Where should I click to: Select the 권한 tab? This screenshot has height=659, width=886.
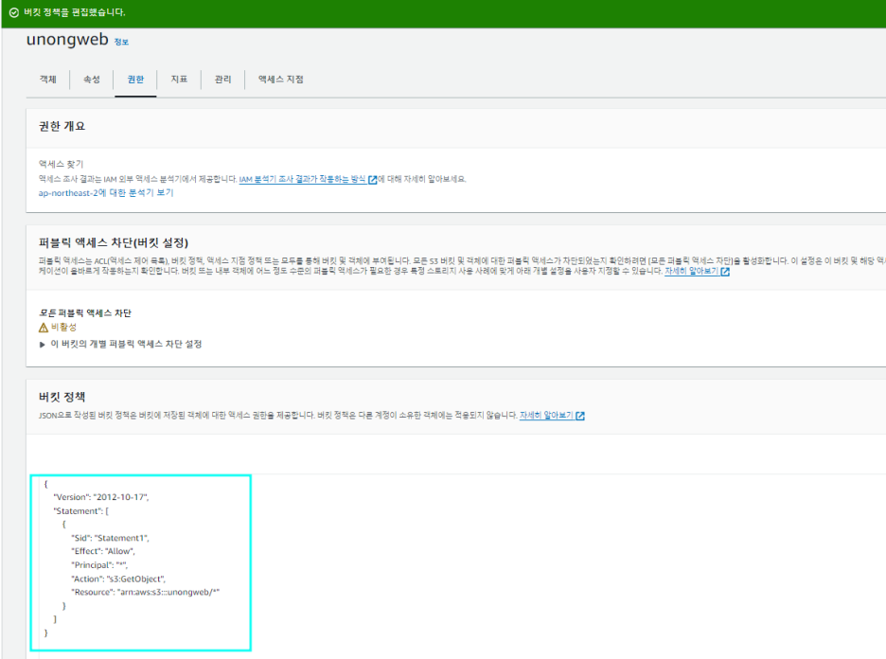pos(135,80)
